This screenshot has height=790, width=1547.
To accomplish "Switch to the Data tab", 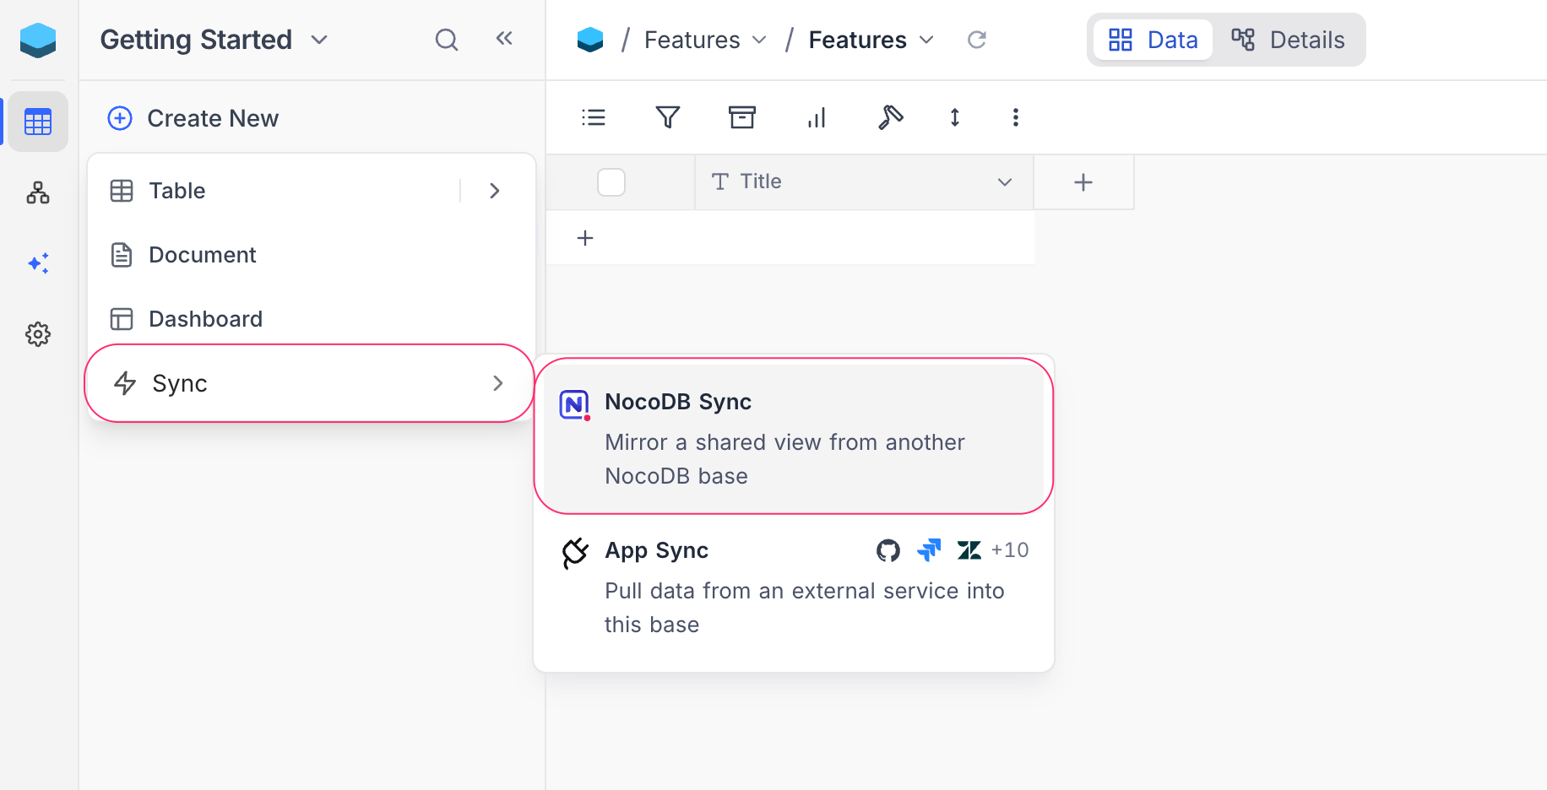I will [x=1153, y=40].
